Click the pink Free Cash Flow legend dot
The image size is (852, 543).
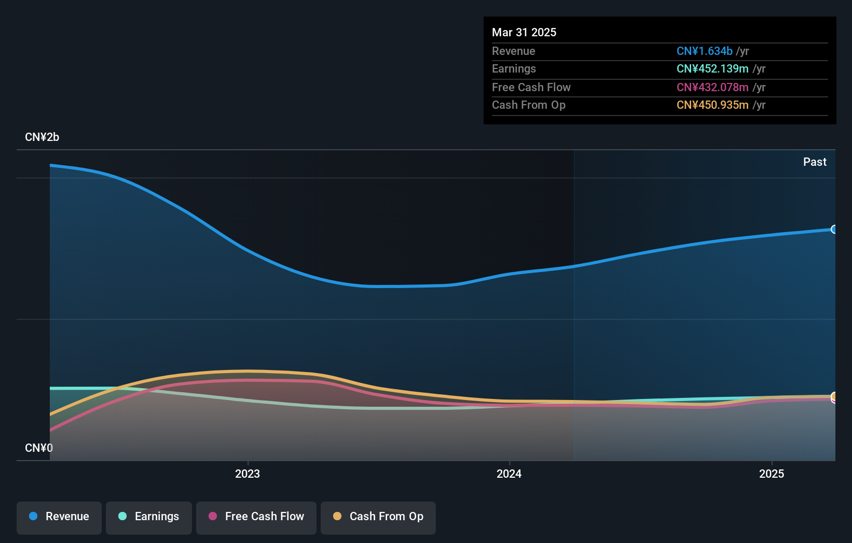[213, 516]
